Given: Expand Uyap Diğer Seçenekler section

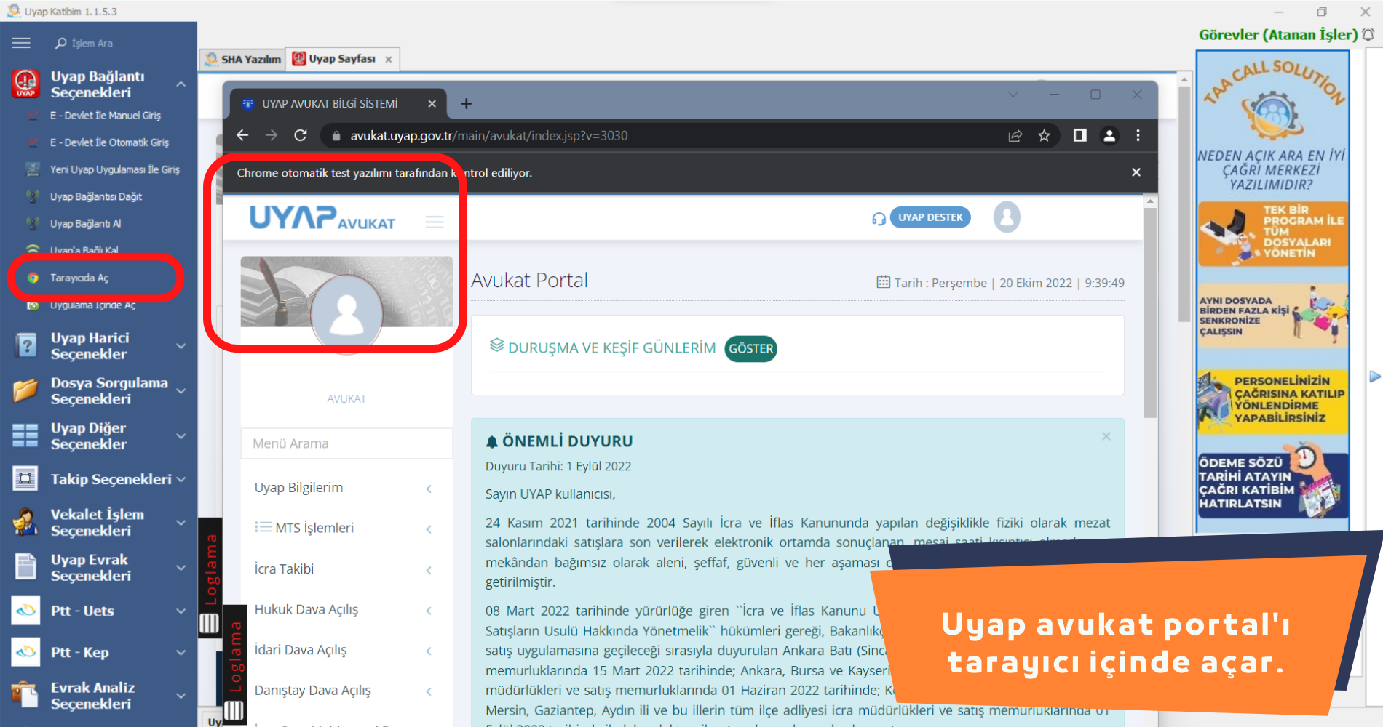Looking at the screenshot, I should point(181,436).
